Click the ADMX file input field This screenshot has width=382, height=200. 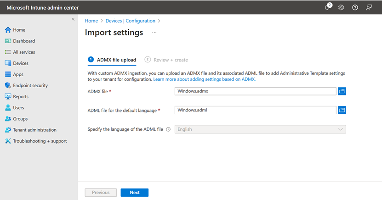(255, 91)
